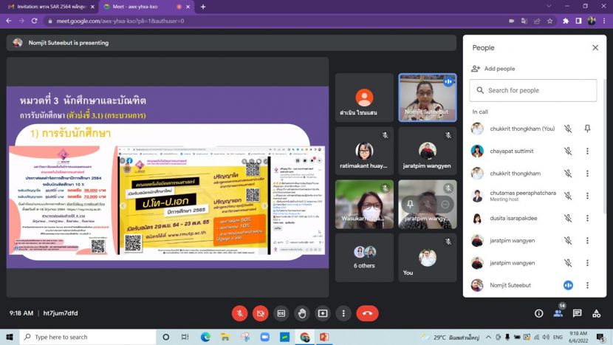This screenshot has height=345, width=613.
Task: Toggle the camera in the call controls
Action: pos(260,313)
